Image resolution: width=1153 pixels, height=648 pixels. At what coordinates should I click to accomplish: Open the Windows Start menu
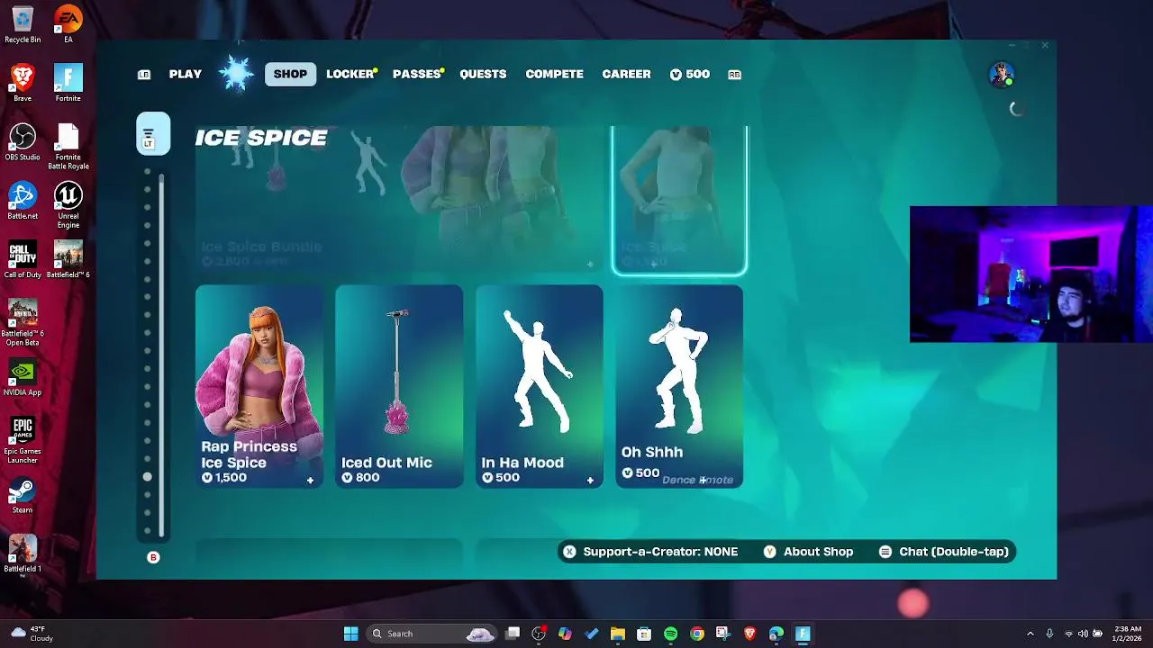(x=350, y=634)
